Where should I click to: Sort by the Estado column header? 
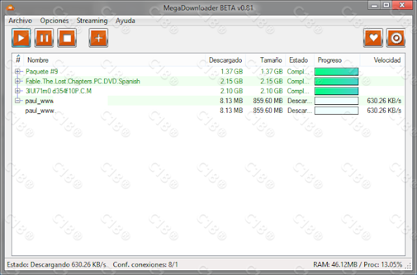point(300,60)
